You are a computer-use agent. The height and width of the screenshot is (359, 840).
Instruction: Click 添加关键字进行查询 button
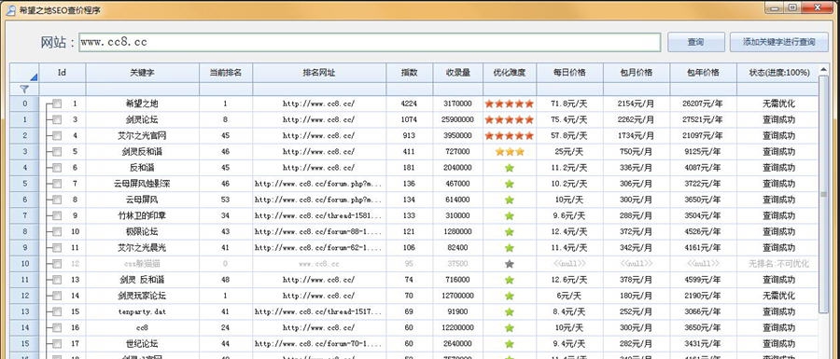pyautogui.click(x=779, y=42)
